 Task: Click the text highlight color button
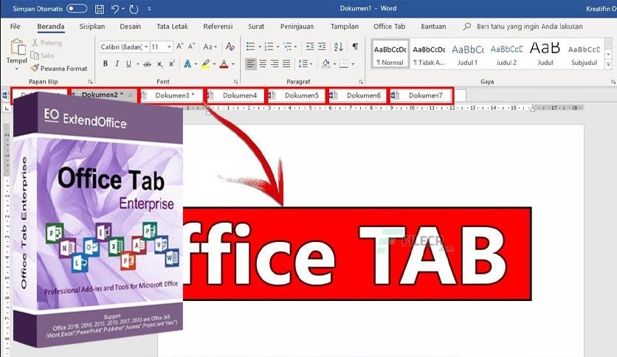coord(205,63)
